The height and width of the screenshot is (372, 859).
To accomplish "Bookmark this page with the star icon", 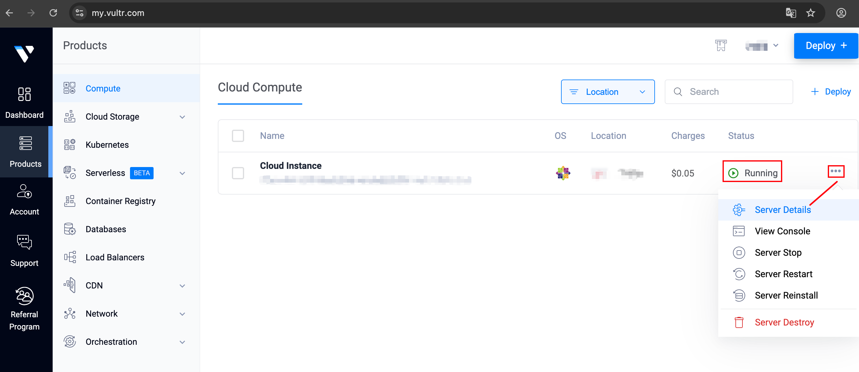I will point(810,13).
